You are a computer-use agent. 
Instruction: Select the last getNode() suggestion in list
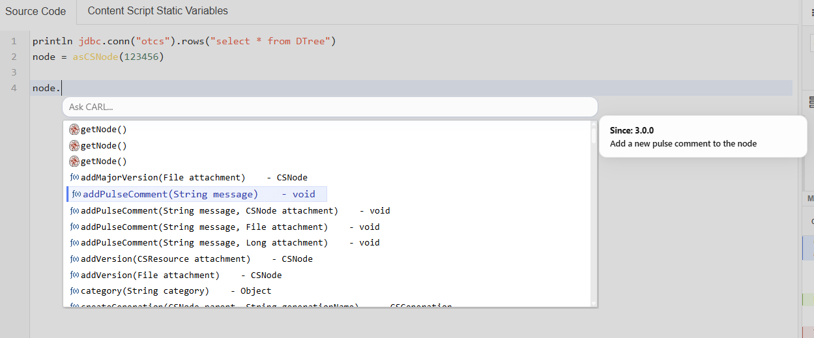(x=104, y=162)
